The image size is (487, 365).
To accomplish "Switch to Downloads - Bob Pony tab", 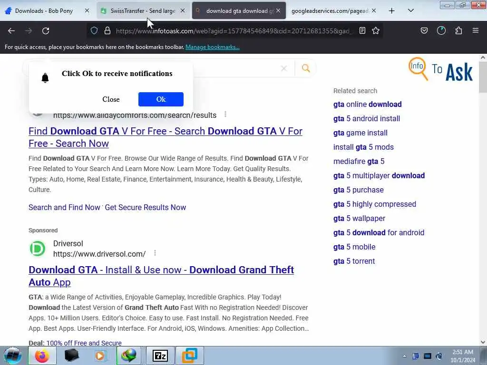I will 44,11.
